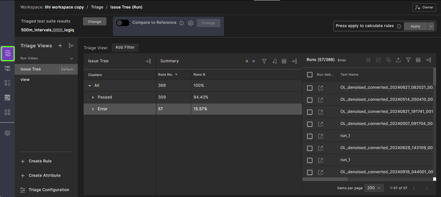Expand the Error cluster row
The height and width of the screenshot is (197, 441).
(x=93, y=109)
